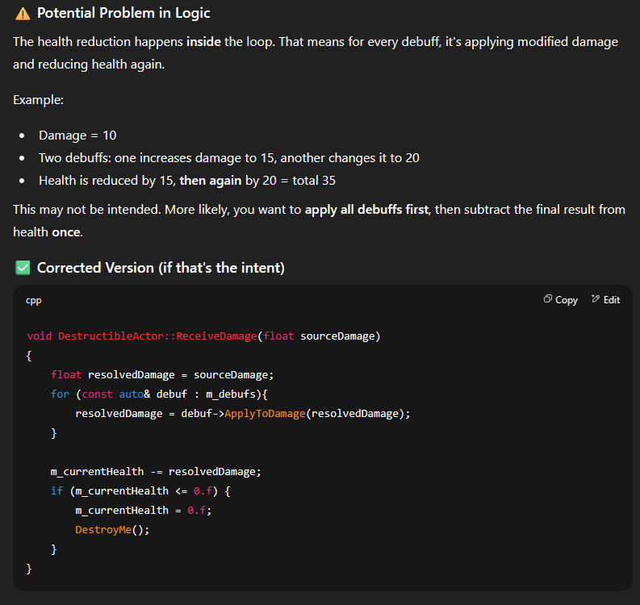Screen dimensions: 640x605
Task: Click the 'if (m_currentHealth <= 0.f) {' line
Action: 140,490
